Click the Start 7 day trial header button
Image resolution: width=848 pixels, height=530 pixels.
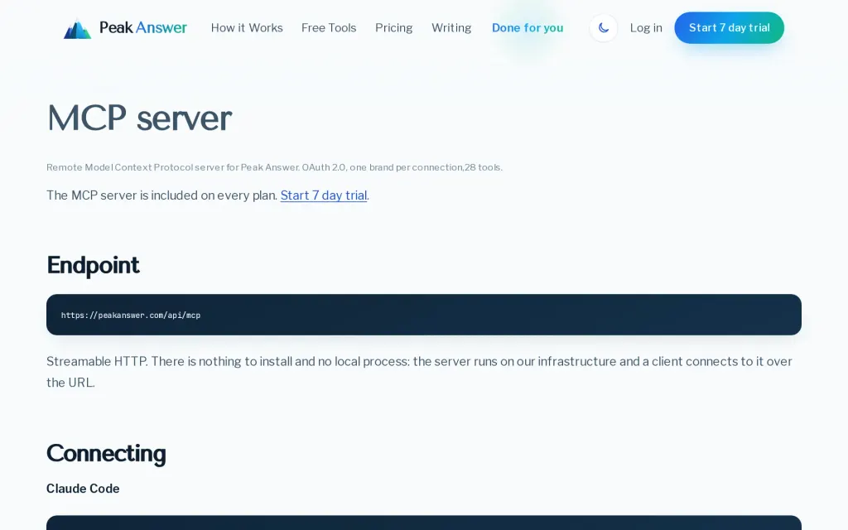click(x=729, y=27)
